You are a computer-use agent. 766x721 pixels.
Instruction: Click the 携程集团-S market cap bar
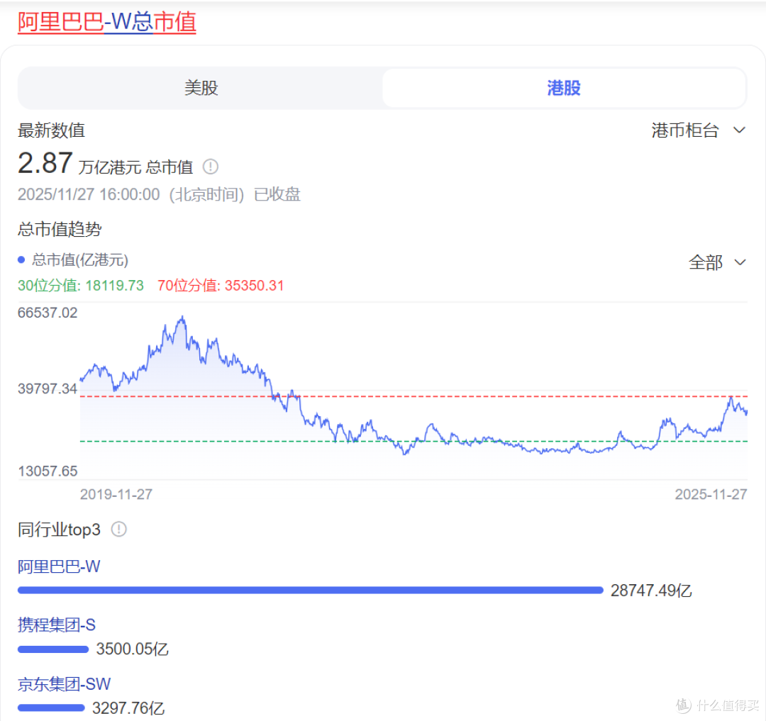click(x=53, y=649)
